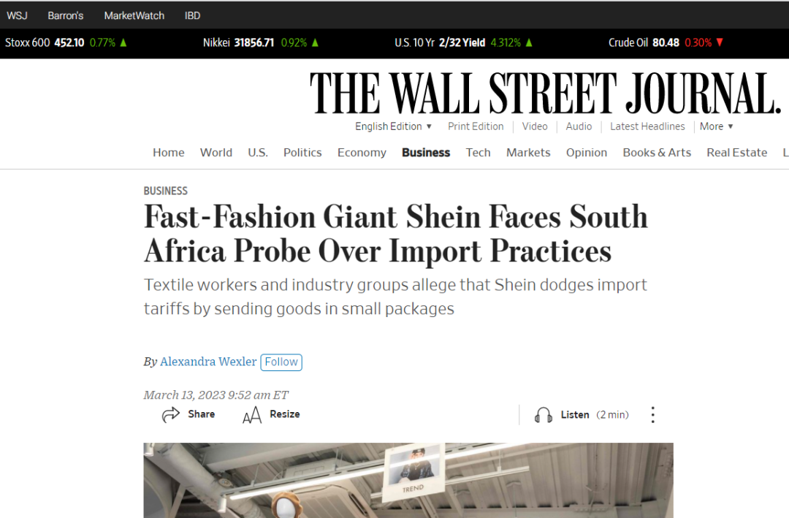Click the BUSINESS section label above headline

click(166, 191)
